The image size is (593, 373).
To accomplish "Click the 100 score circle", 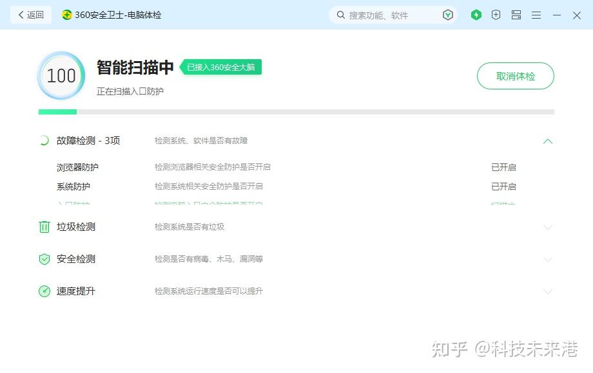I will click(61, 75).
